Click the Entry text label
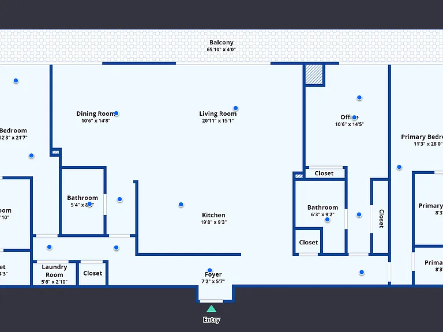This screenshot has width=443, height=332. click(x=211, y=319)
